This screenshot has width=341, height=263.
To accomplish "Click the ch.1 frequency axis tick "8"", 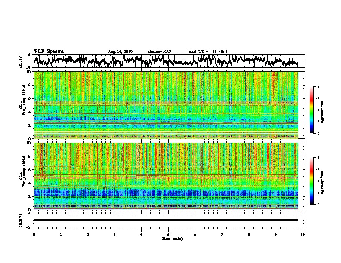I will click(x=30, y=85).
